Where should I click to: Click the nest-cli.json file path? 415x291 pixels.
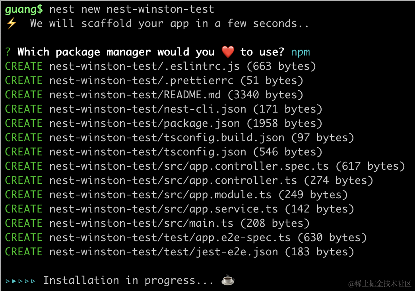coord(148,109)
